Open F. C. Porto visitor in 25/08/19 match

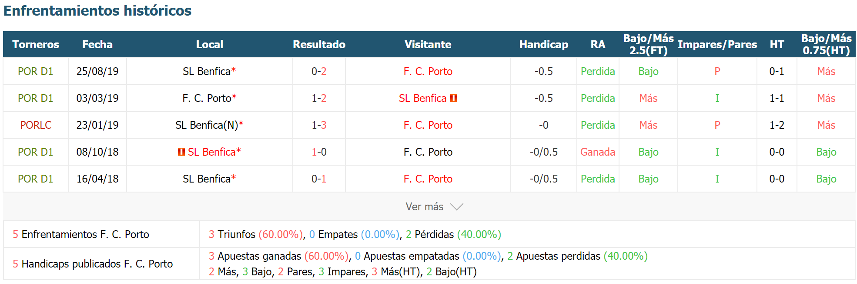428,71
